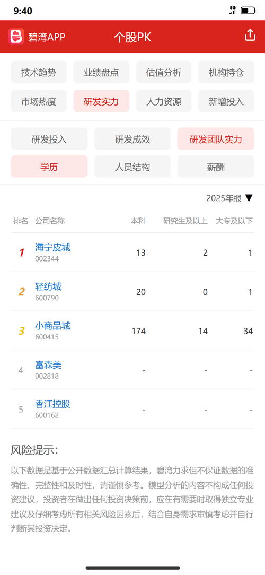Sort by 研究生及以上 column header
265x575 pixels.
(185, 221)
